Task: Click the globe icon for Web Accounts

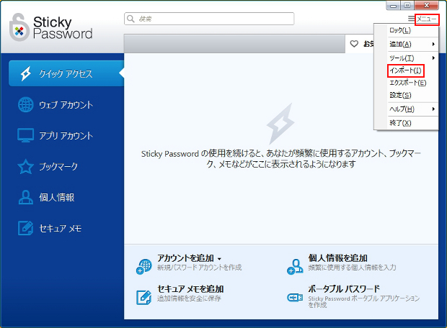Action: (x=26, y=104)
